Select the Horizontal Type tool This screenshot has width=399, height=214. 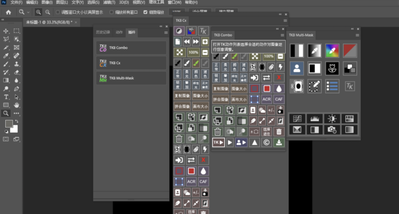tap(6, 97)
